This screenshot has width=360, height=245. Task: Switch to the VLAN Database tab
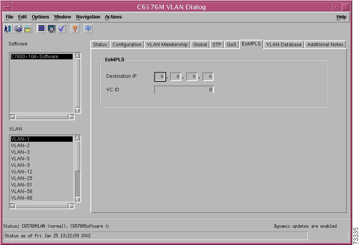point(284,45)
